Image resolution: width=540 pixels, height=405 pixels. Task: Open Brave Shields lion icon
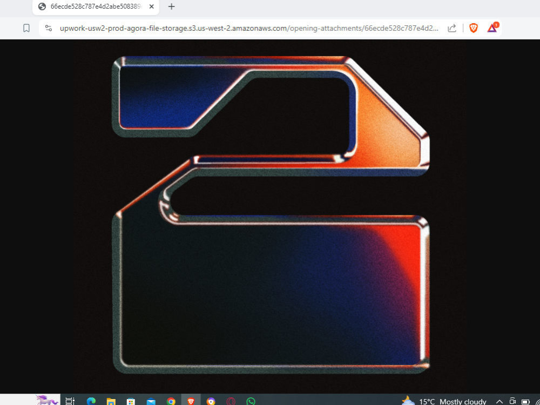(474, 28)
